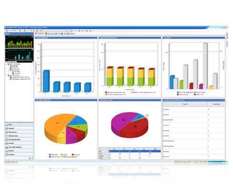233x184 pixels.
Task: Open the Dashboard tab
Action: pos(40,33)
